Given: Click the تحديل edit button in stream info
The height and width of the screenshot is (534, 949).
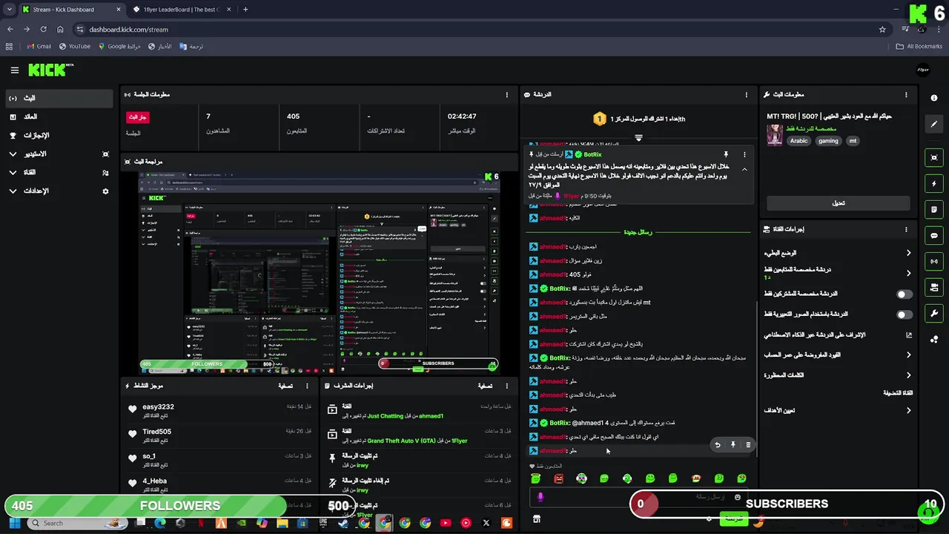Looking at the screenshot, I should [839, 203].
